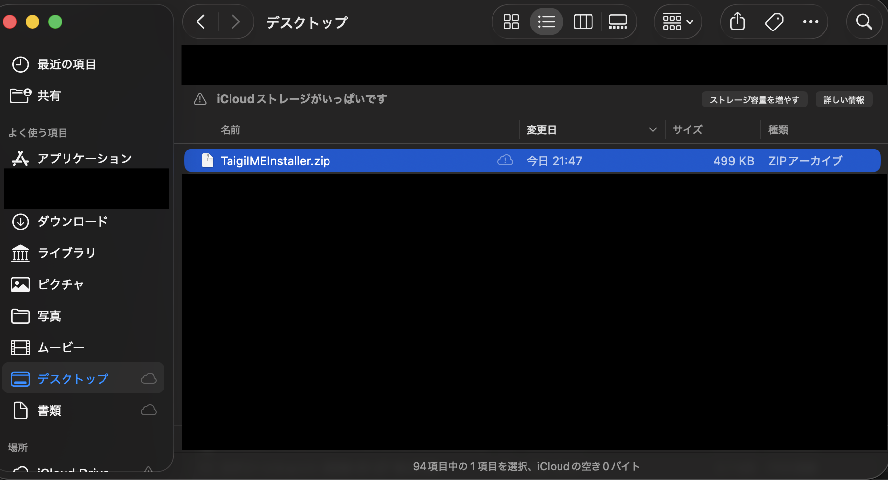Switch to icon view
The height and width of the screenshot is (480, 888).
(x=511, y=22)
